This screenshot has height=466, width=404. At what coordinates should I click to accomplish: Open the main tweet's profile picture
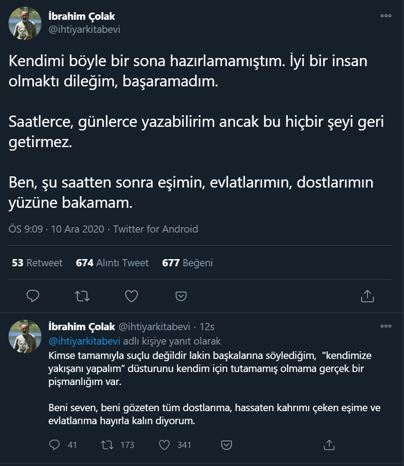click(25, 23)
